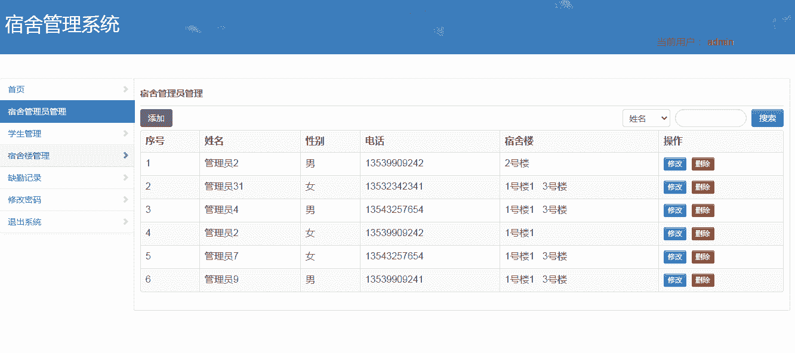Viewport: 795px width, 353px height.
Task: Click the chevron arrow beside 学生管理
Action: [125, 134]
